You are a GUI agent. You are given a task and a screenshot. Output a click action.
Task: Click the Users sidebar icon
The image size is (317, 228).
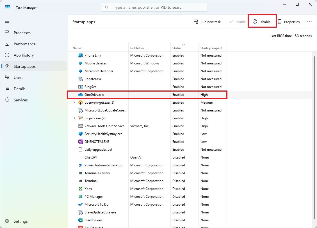tap(7, 78)
